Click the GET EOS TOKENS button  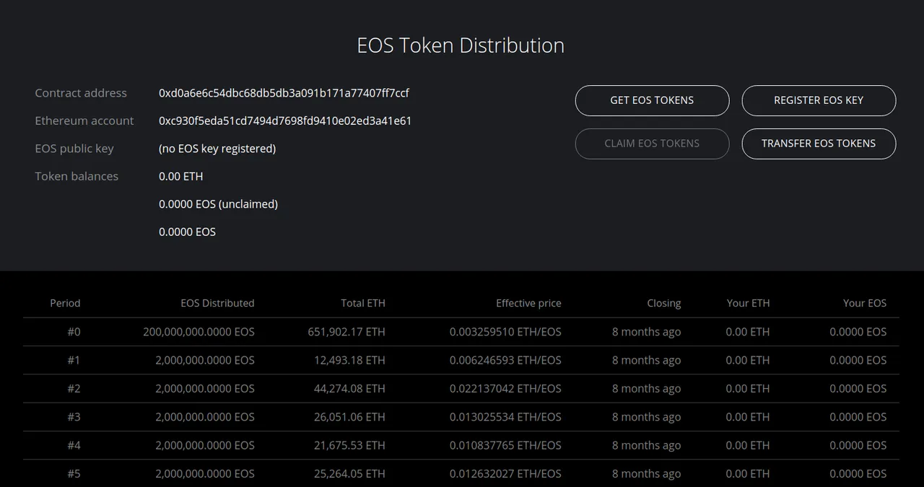click(652, 100)
